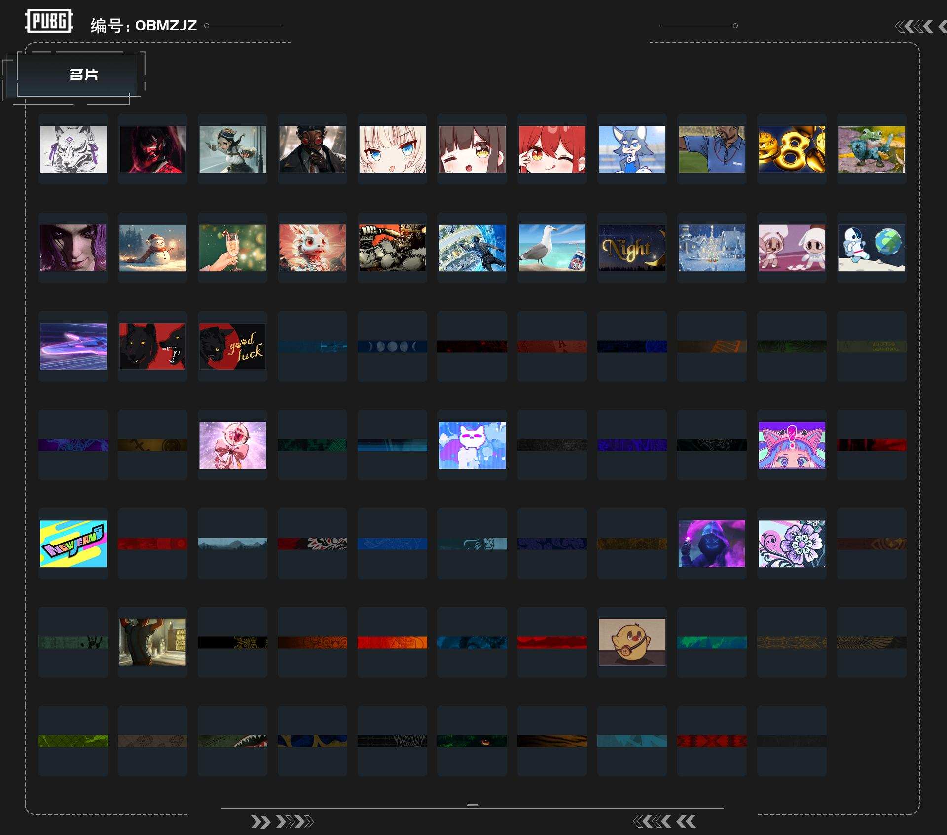Viewport: 947px width, 835px height.
Task: Click the PUBG logo
Action: [x=49, y=21]
